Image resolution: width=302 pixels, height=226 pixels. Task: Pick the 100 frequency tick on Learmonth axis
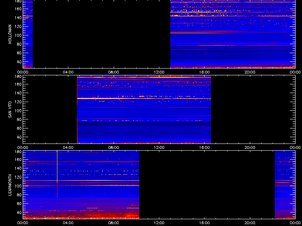click(x=18, y=186)
